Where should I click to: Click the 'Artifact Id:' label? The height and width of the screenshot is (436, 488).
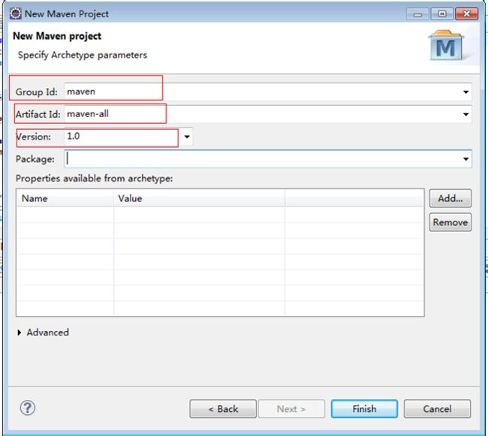pyautogui.click(x=38, y=114)
